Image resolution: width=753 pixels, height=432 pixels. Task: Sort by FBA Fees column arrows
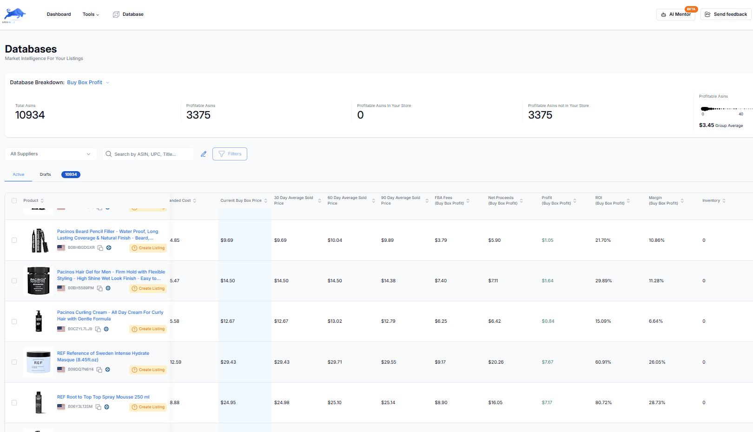pos(468,201)
